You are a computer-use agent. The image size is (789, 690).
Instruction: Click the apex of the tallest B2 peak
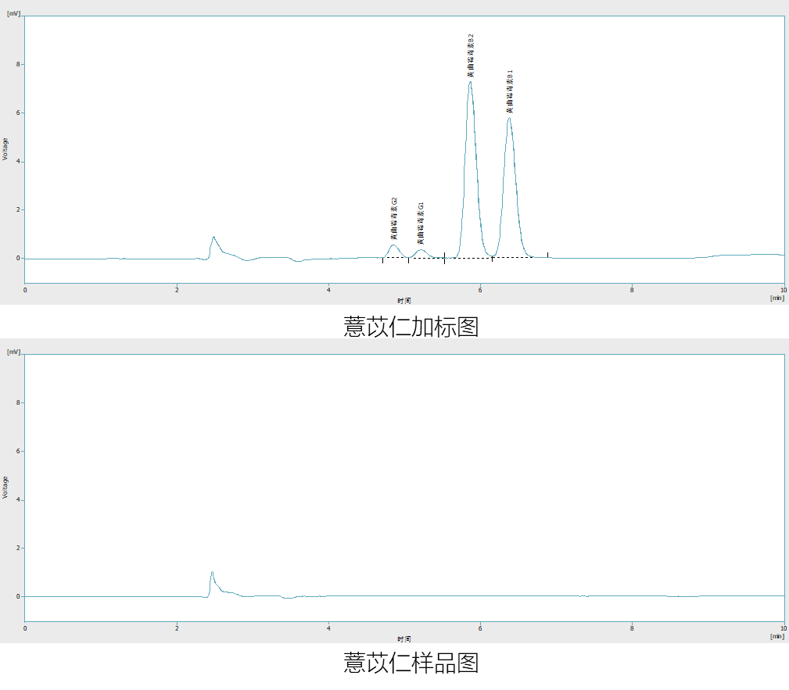point(470,82)
